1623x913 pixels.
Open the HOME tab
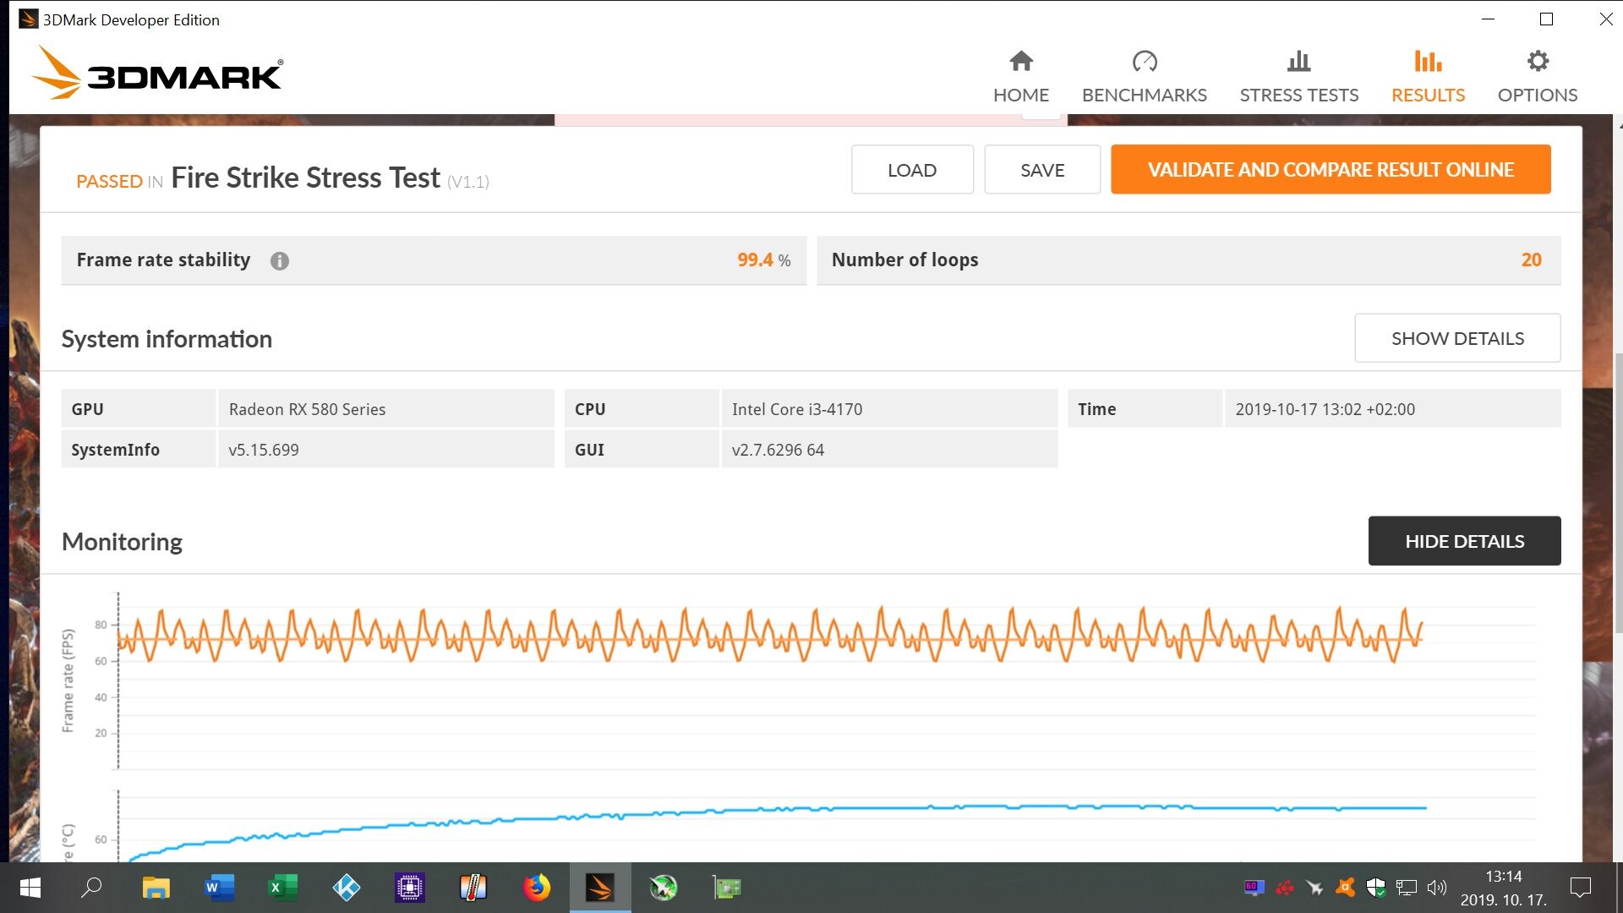[x=1020, y=76]
